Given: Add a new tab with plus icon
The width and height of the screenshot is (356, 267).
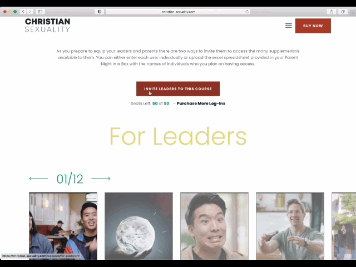Looking at the screenshot, I should tap(353, 12).
